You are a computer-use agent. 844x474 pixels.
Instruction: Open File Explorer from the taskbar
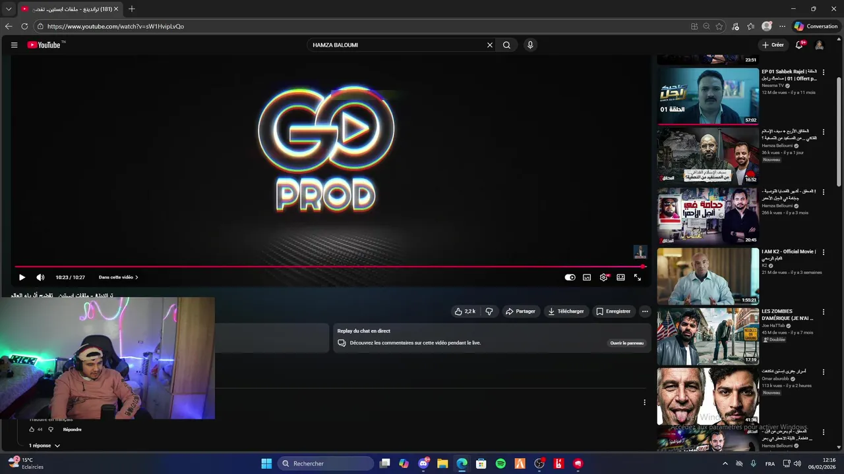[442, 463]
